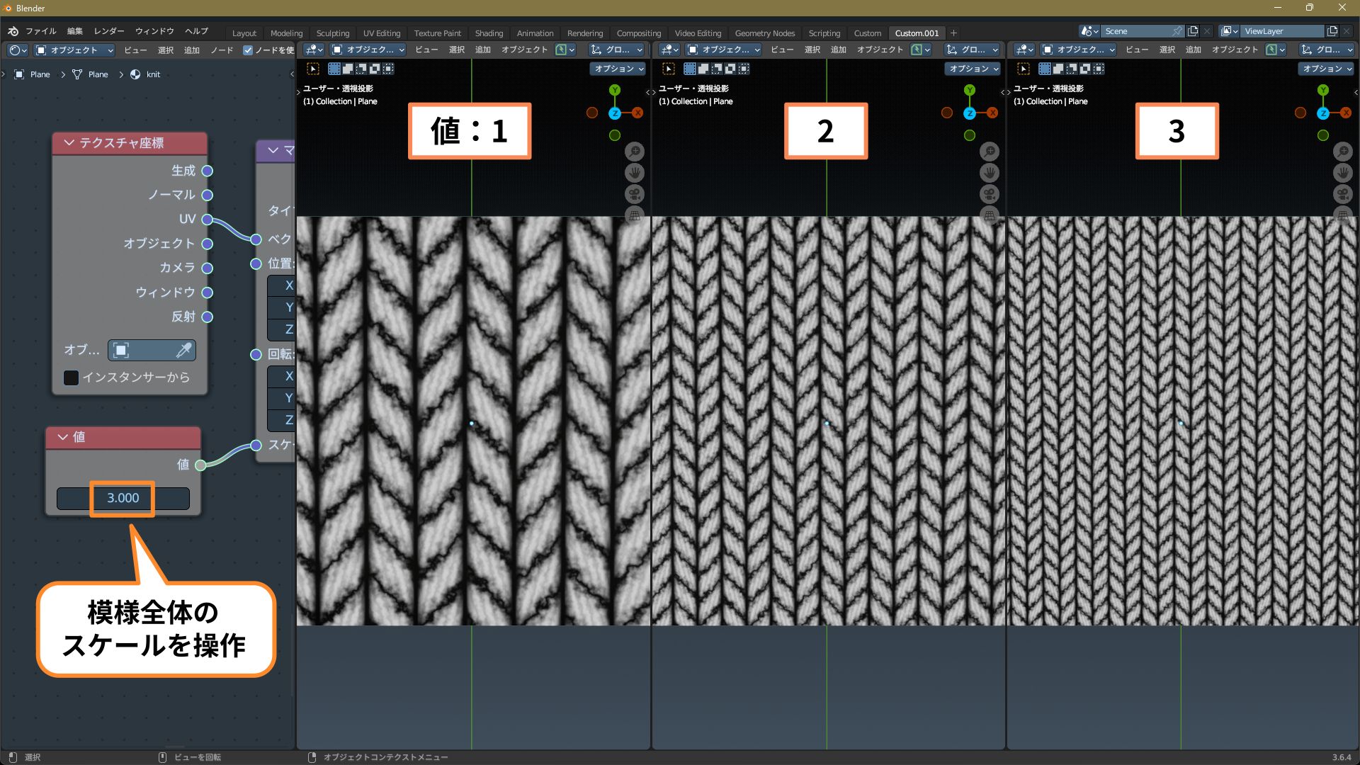Toggle the ノードを使用 checkbox
Viewport: 1360px width, 765px height.
pos(248,50)
